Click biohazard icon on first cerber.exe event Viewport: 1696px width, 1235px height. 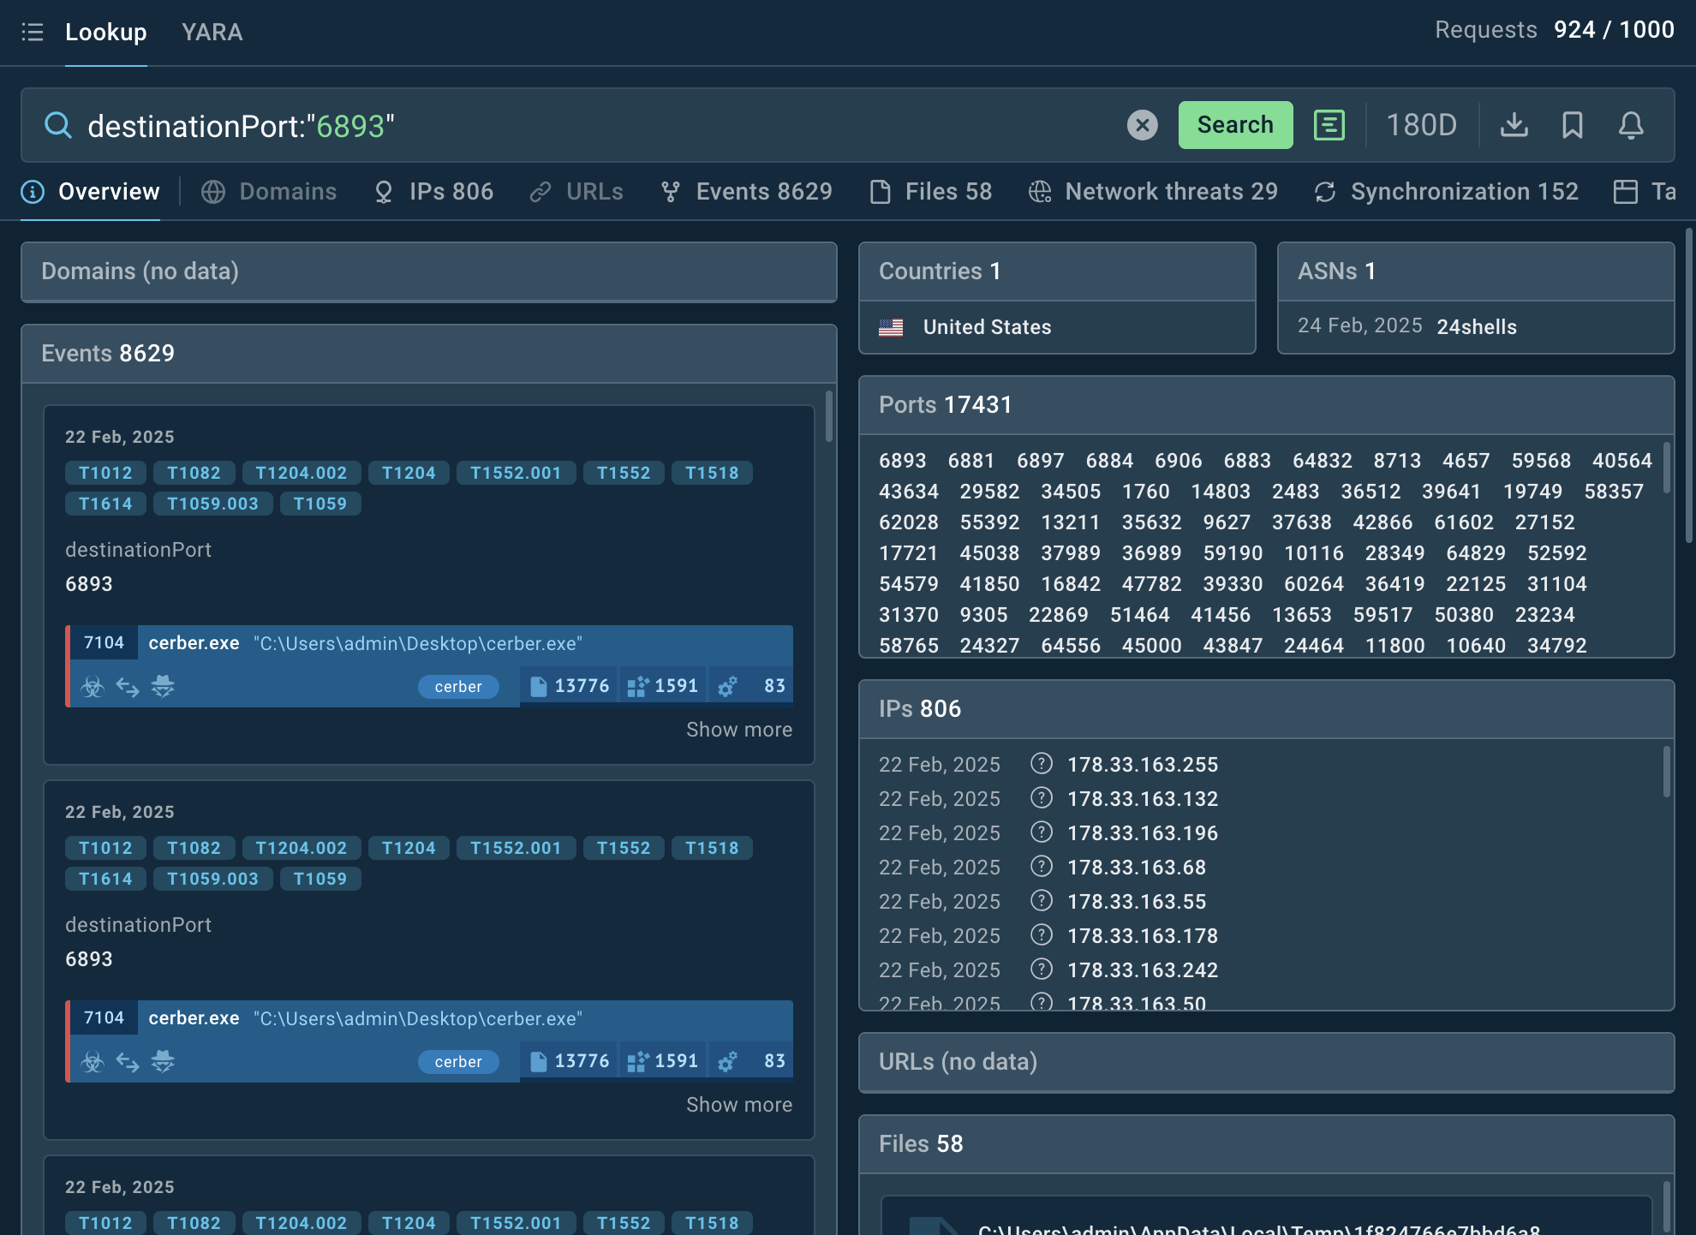coord(93,687)
